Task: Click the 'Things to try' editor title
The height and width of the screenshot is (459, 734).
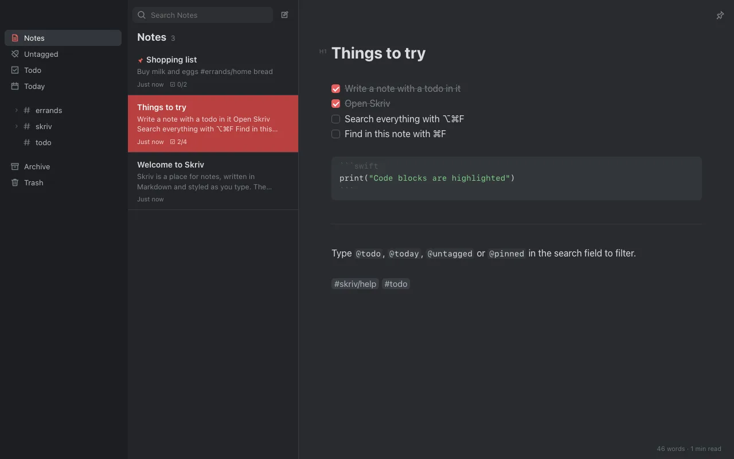Action: (378, 53)
